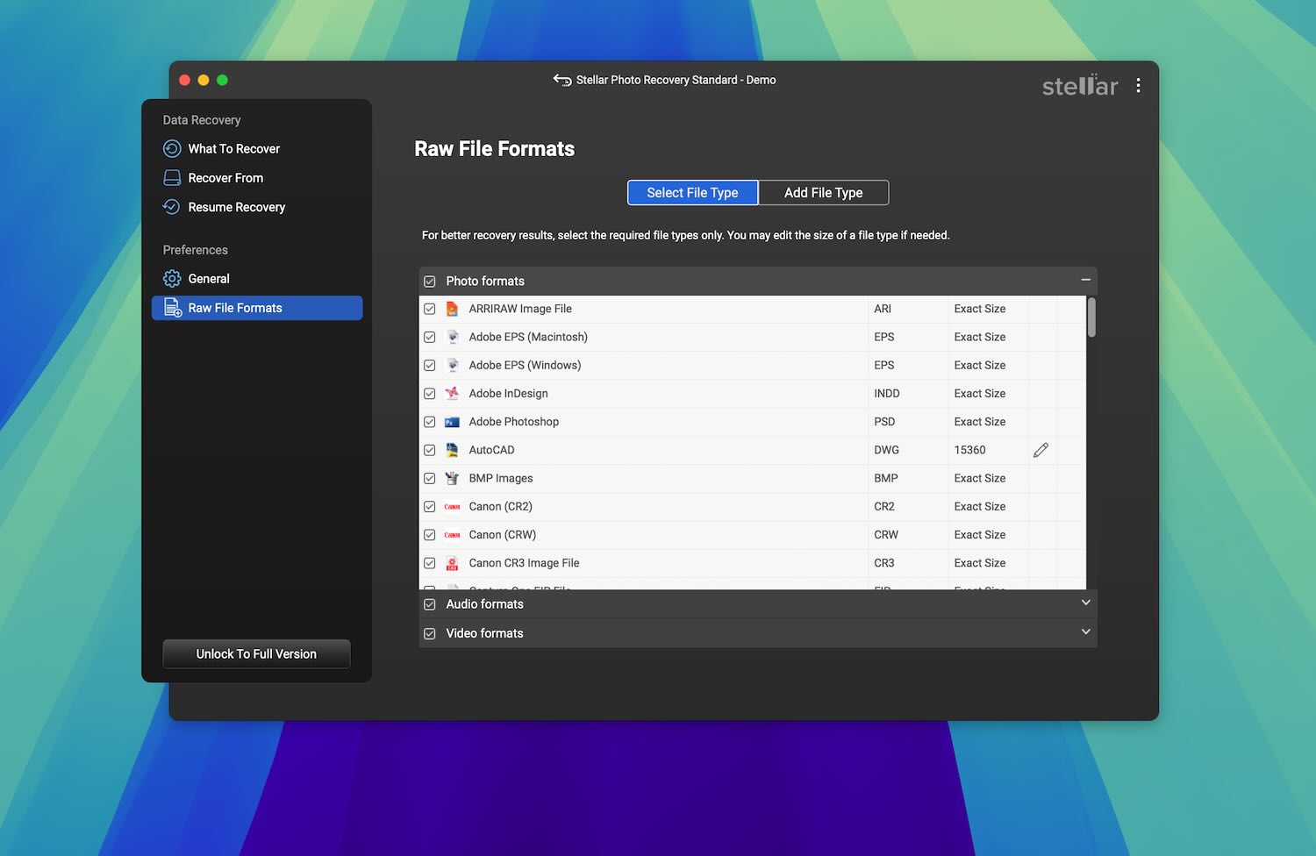This screenshot has width=1316, height=856.
Task: Click the Video formats header label
Action: click(484, 633)
